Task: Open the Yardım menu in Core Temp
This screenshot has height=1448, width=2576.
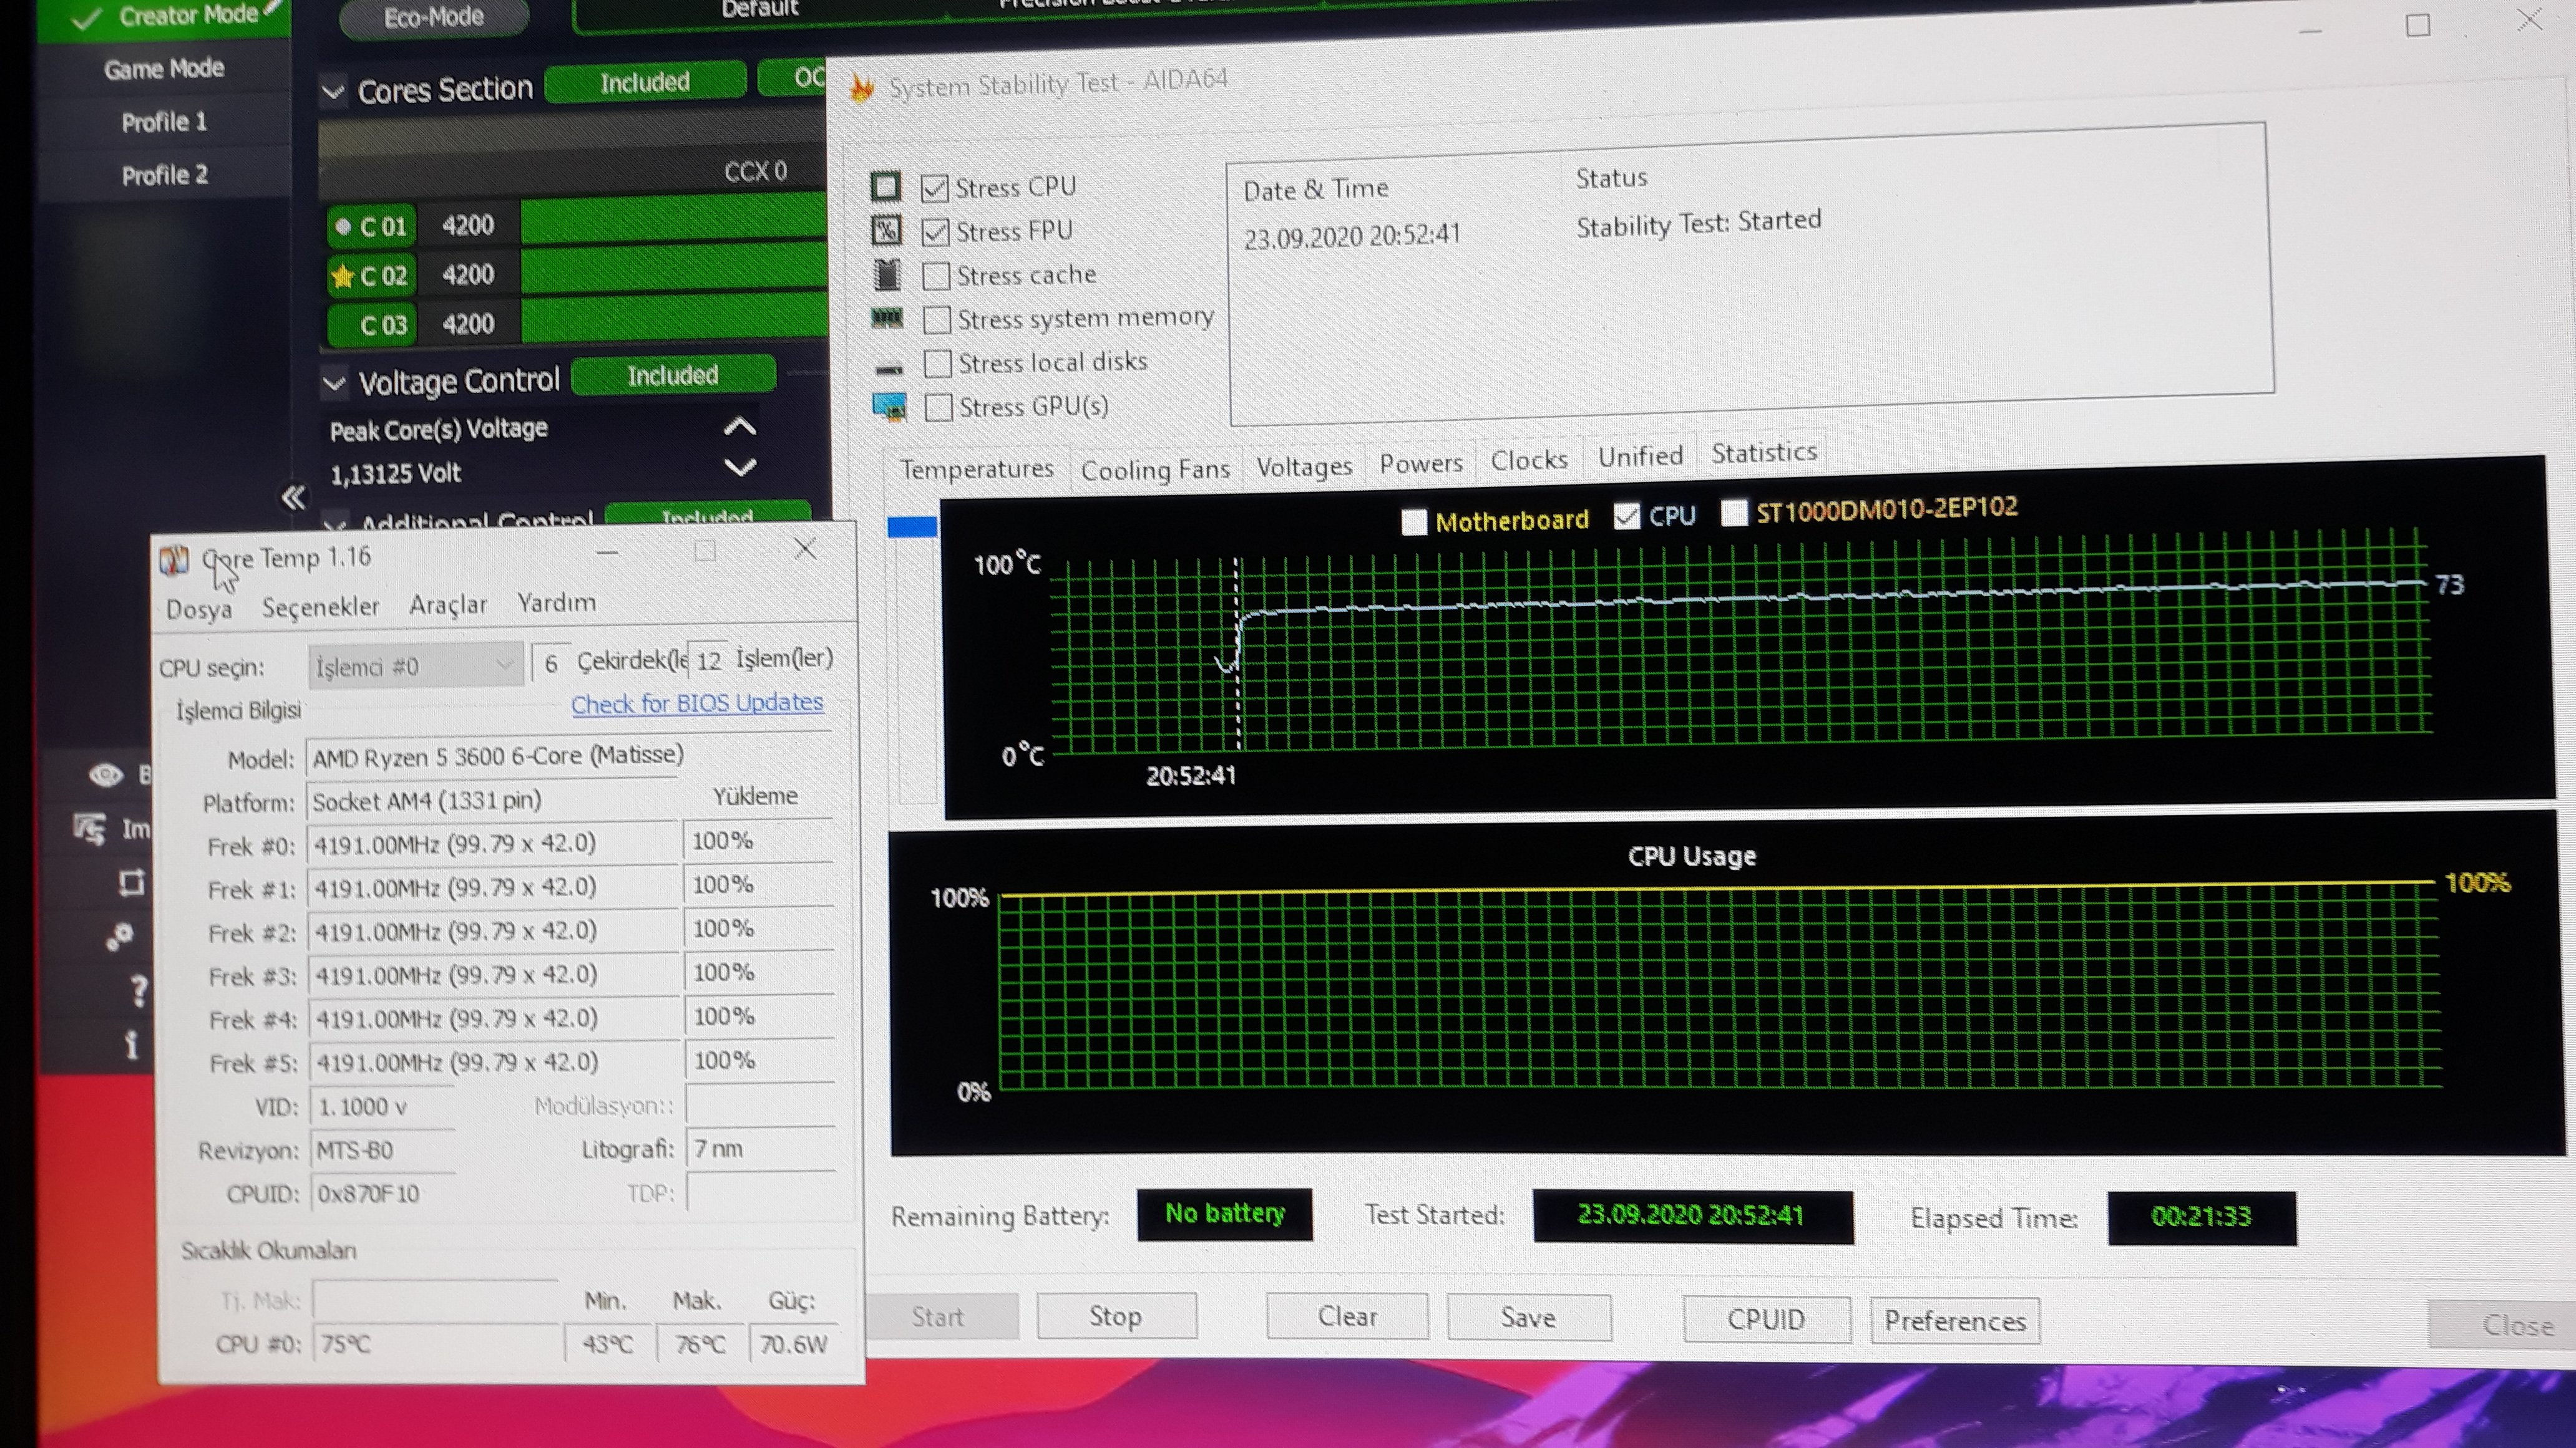Action: (x=556, y=602)
